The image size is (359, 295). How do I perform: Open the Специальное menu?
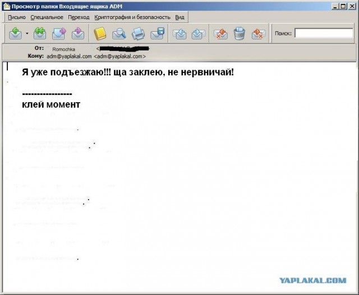click(47, 17)
